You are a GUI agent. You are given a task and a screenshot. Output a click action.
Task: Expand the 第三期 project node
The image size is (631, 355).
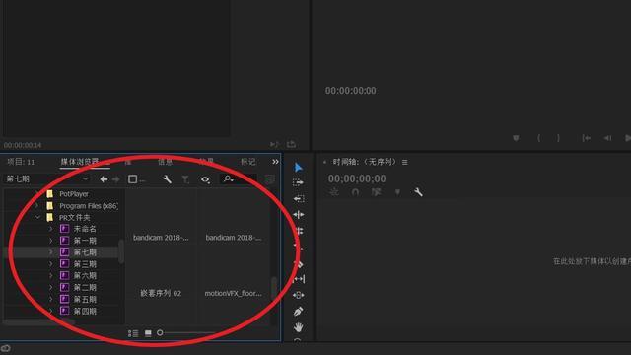(x=50, y=264)
